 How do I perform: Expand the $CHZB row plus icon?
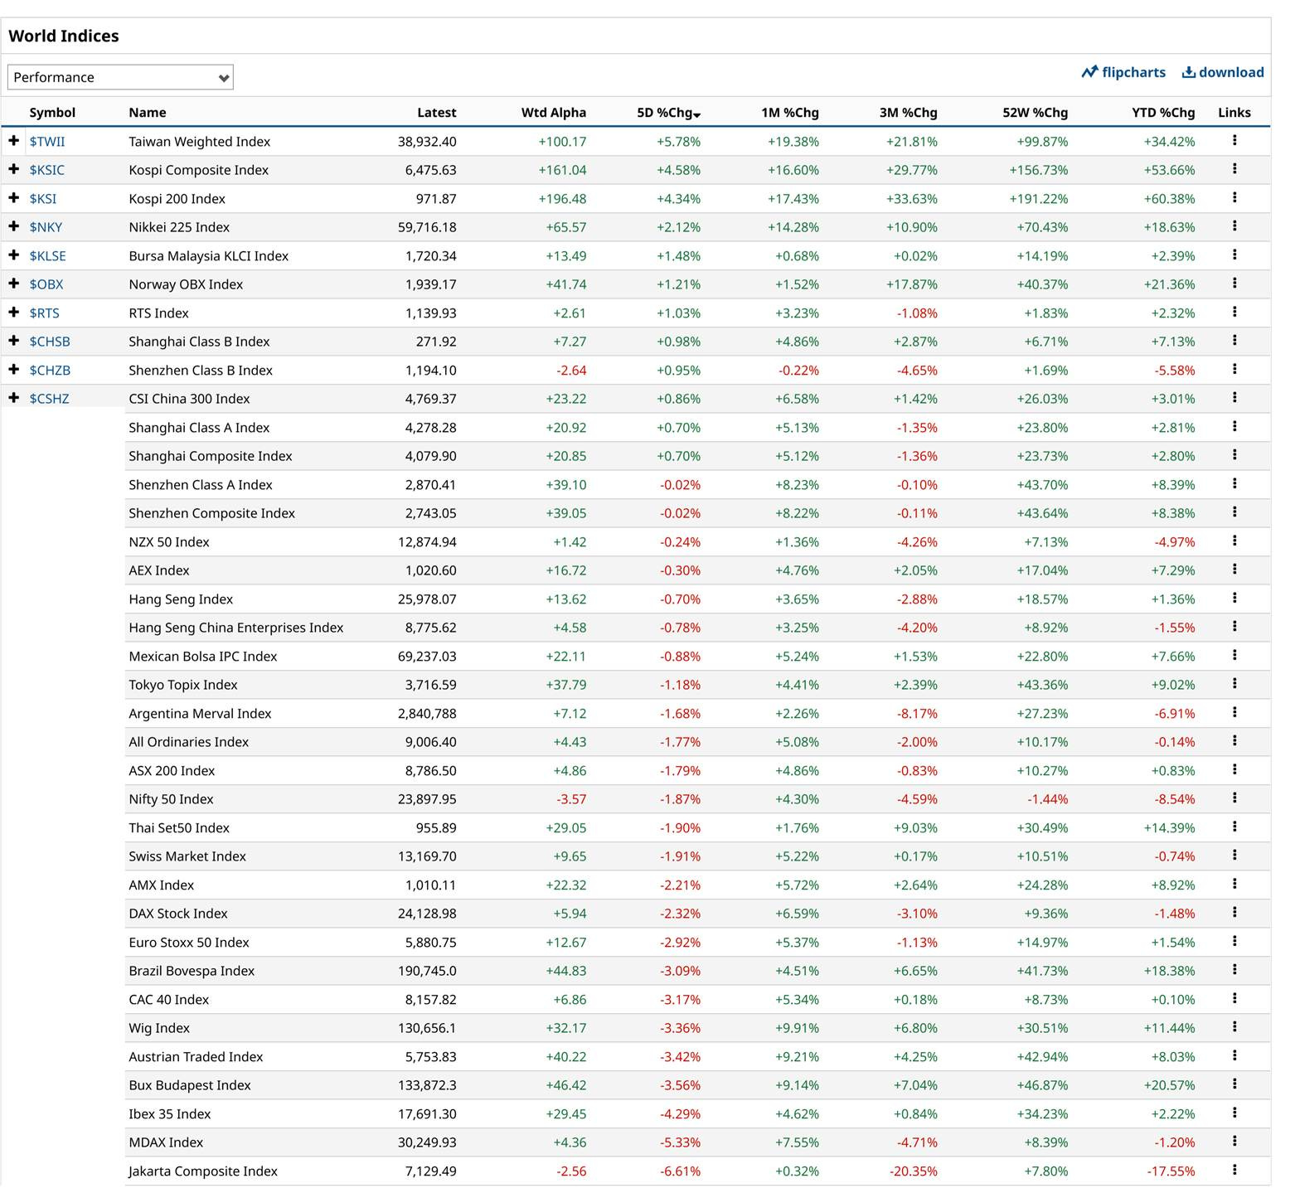pyautogui.click(x=13, y=370)
